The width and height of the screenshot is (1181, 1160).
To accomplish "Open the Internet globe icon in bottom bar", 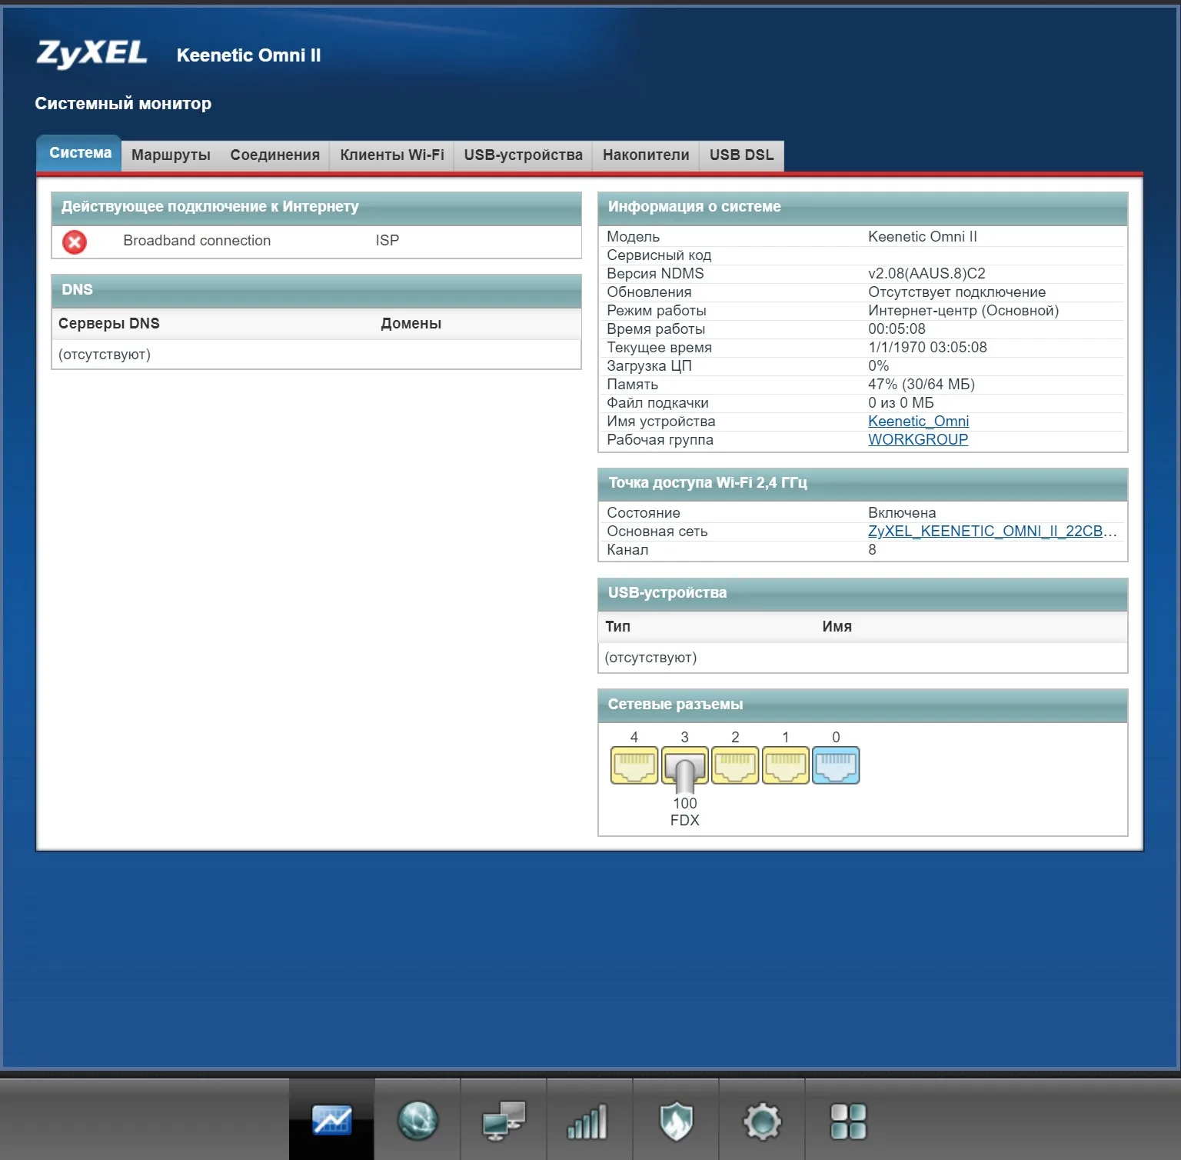I will pyautogui.click(x=418, y=1120).
